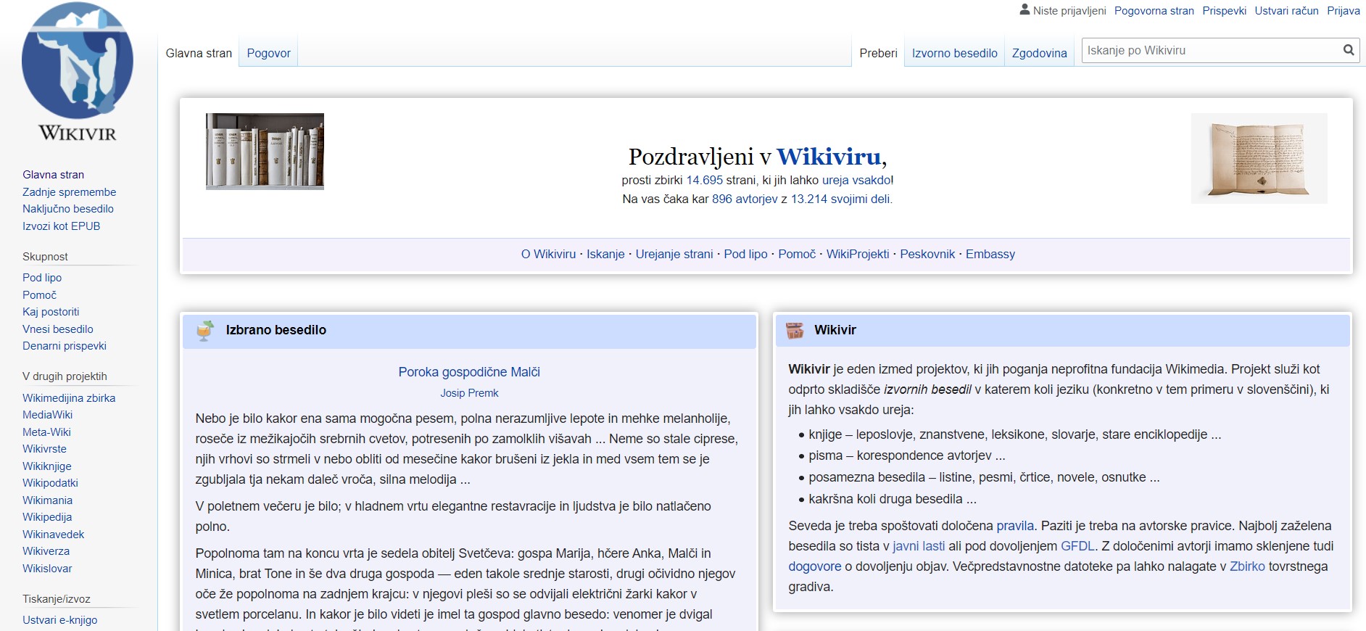Open Urejanje strani link

click(x=674, y=254)
